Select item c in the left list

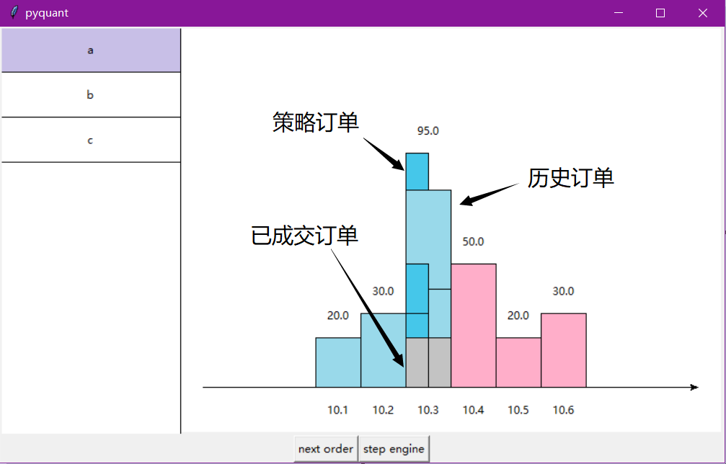coord(91,140)
